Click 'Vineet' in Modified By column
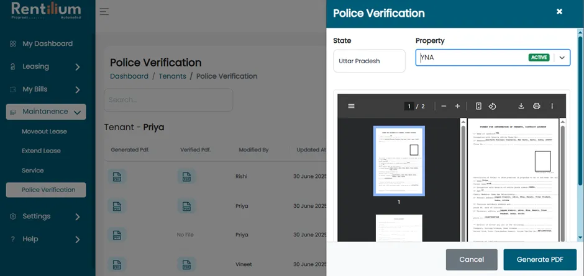Viewport: 584px width, 276px height. click(x=244, y=264)
